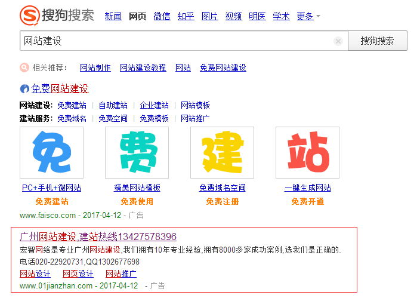This screenshot has width=417, height=301.
Task: Open the 免费域名 service link
Action: 72,118
